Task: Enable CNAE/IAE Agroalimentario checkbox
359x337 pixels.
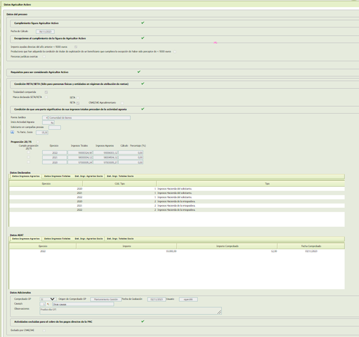Action: click(x=123, y=103)
